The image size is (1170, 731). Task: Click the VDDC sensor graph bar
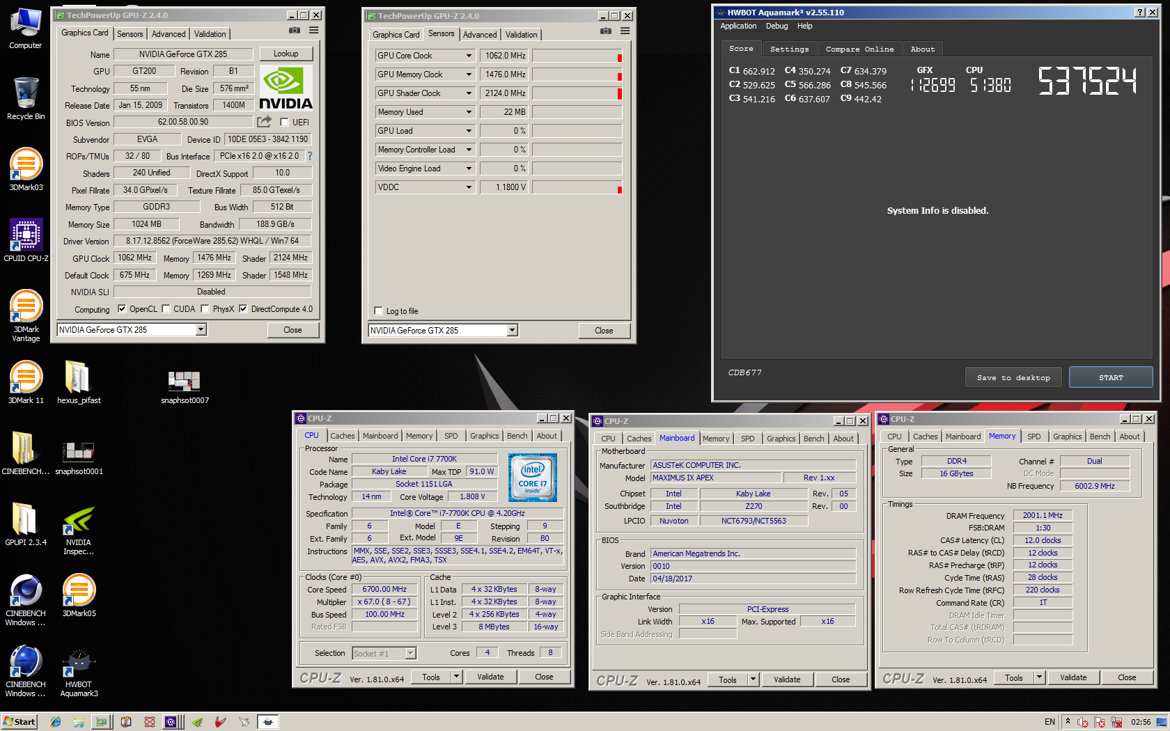coord(577,187)
